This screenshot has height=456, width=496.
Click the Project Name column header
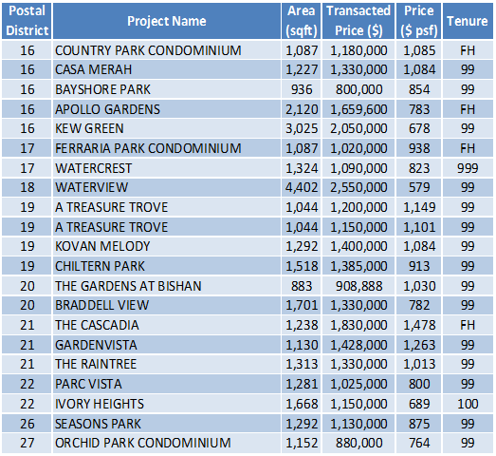(x=167, y=21)
